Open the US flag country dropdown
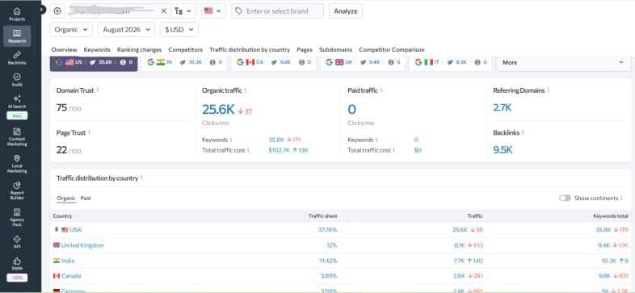The image size is (635, 293). 213,11
